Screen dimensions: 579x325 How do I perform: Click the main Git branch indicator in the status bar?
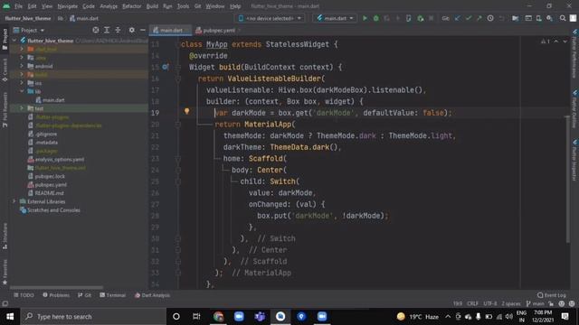[x=535, y=303]
